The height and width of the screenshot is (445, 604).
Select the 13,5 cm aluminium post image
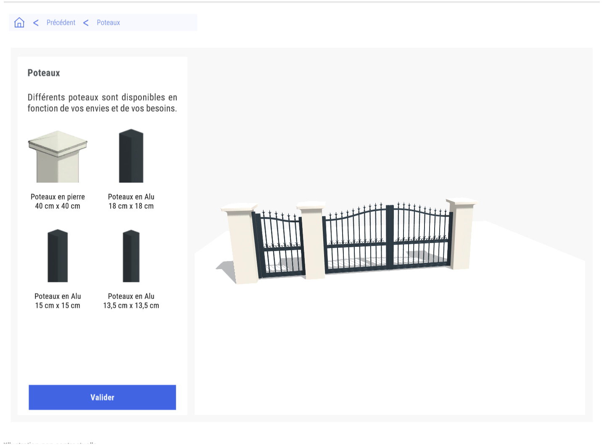click(131, 256)
